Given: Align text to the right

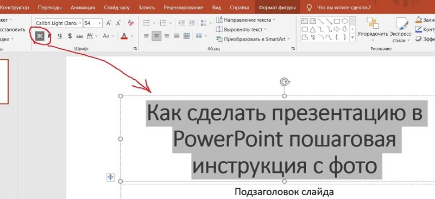Looking at the screenshot, I should (167, 36).
